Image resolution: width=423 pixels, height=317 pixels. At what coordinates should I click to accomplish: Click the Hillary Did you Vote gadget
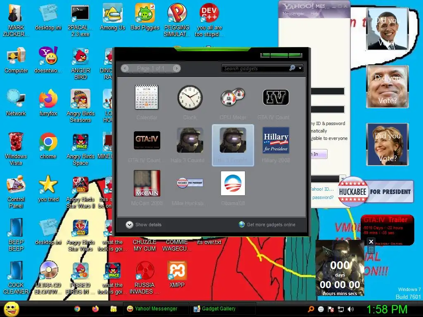pyautogui.click(x=387, y=144)
